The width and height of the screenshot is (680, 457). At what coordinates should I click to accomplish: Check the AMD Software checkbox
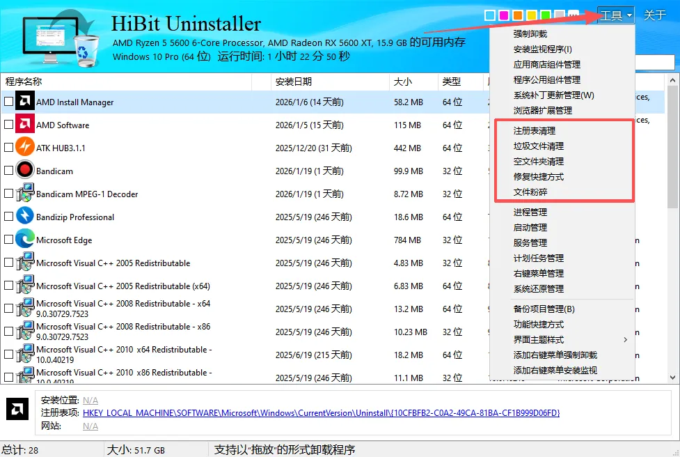8,125
